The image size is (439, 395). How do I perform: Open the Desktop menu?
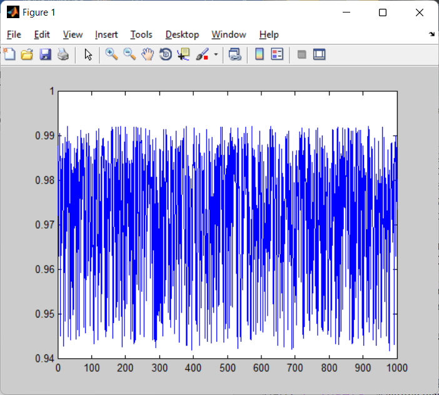click(182, 35)
